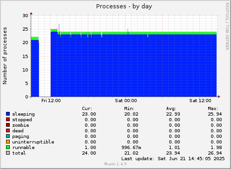Click sleeping minimum value 20.02
This screenshot has width=231, height=169.
pos(131,114)
